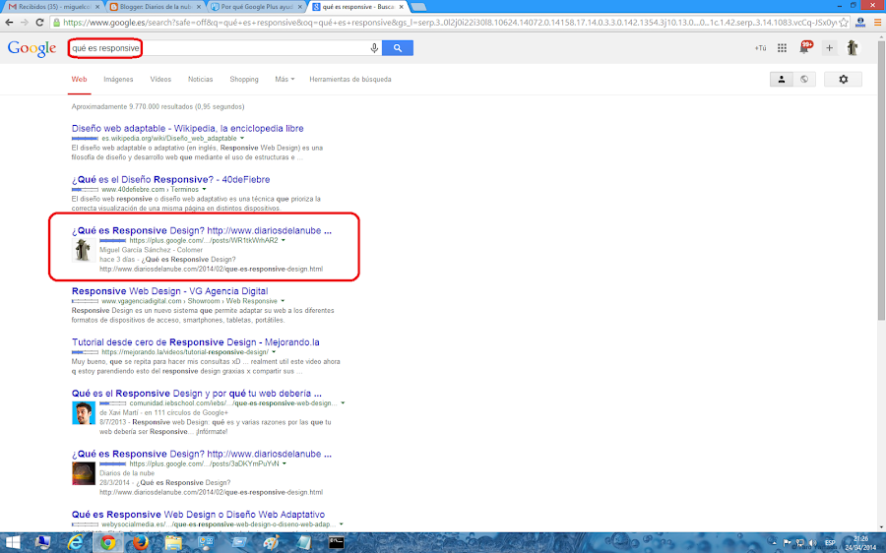Click the extension icon beside the bookmark star
The image size is (886, 553).
pyautogui.click(x=860, y=23)
